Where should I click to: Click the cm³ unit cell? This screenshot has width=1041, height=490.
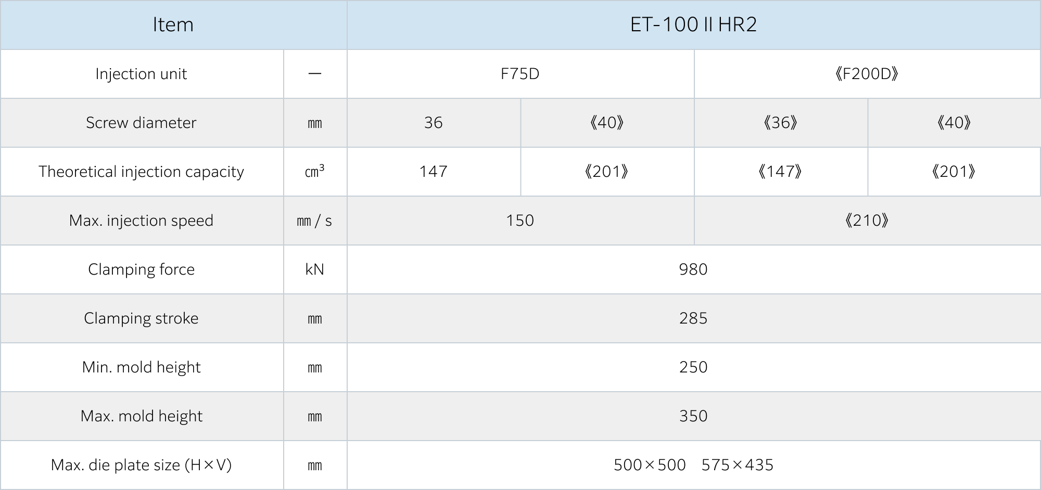pos(314,172)
